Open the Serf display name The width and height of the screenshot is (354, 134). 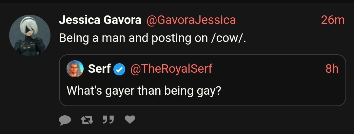99,69
